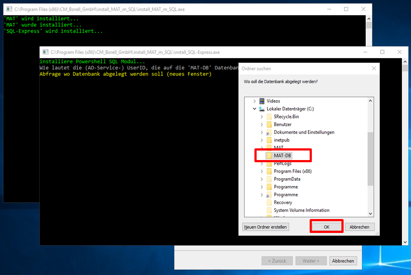Click the PerfLogs folder icon
The image size is (411, 275).
[x=269, y=164]
